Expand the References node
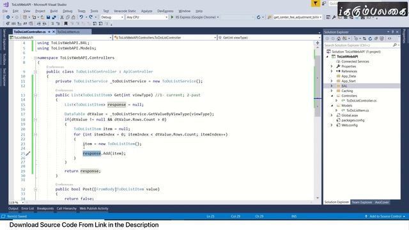Screen dimensions: 409x230 tap(332, 71)
